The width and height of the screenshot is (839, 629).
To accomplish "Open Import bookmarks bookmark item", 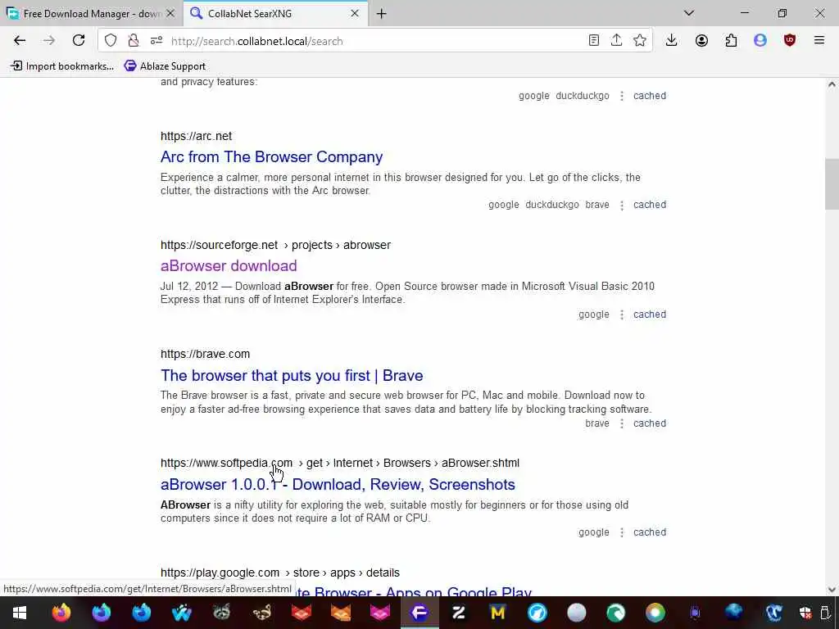I will click(x=62, y=66).
